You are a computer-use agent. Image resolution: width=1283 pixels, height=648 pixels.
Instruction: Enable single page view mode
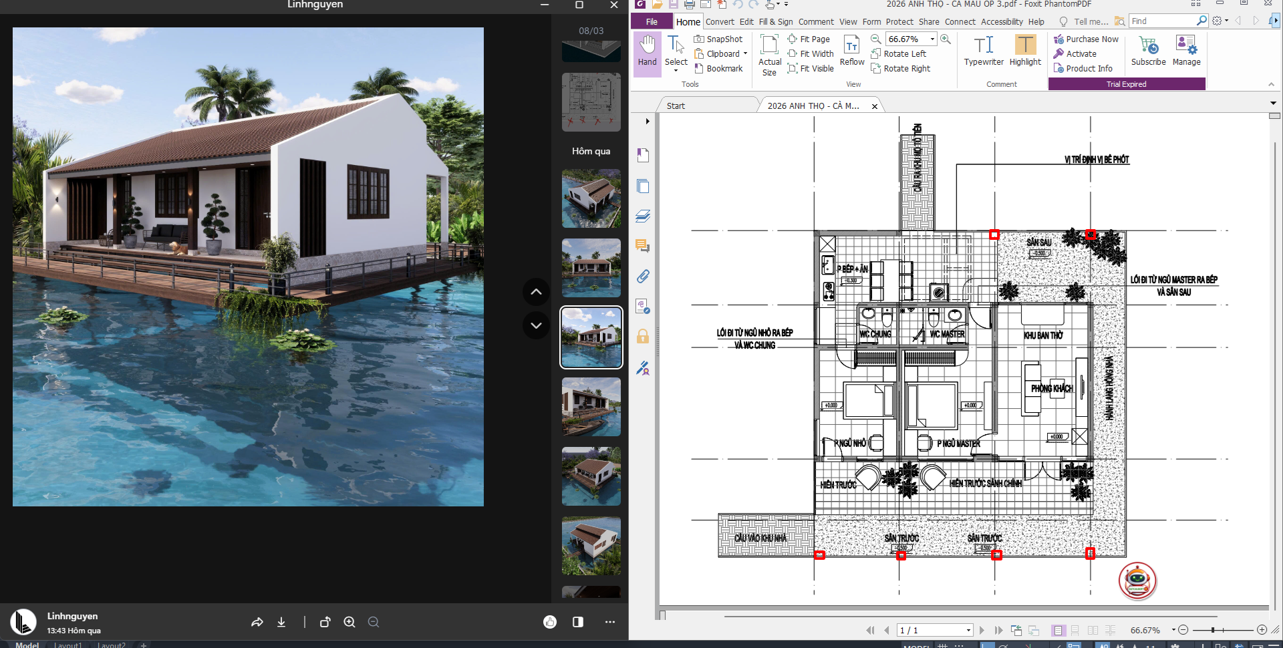1058,630
